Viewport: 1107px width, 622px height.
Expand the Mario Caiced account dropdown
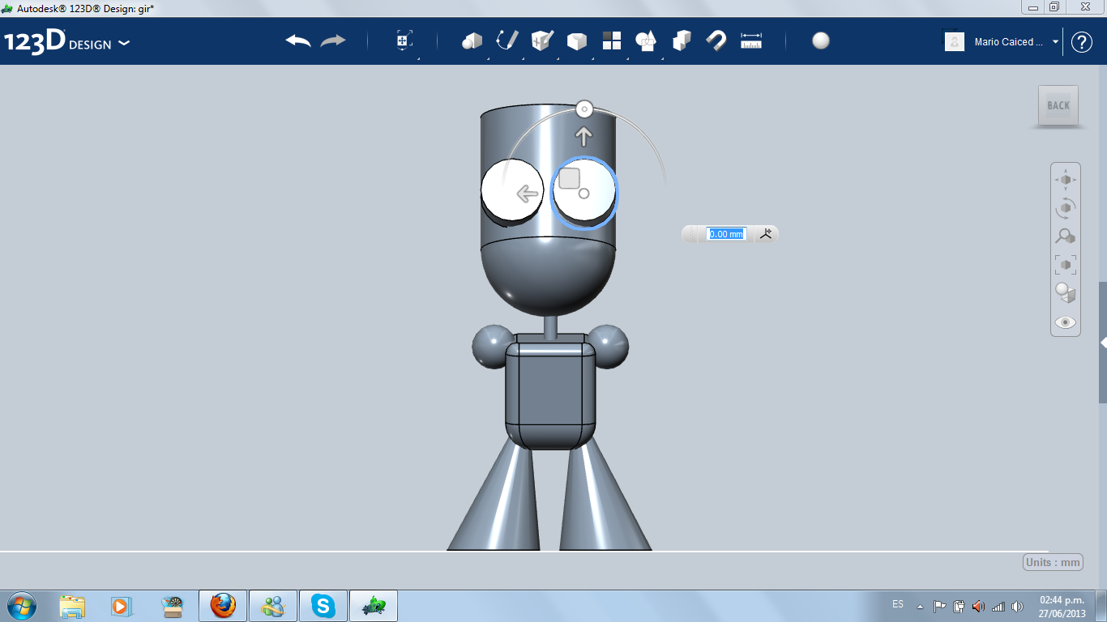tap(1055, 41)
